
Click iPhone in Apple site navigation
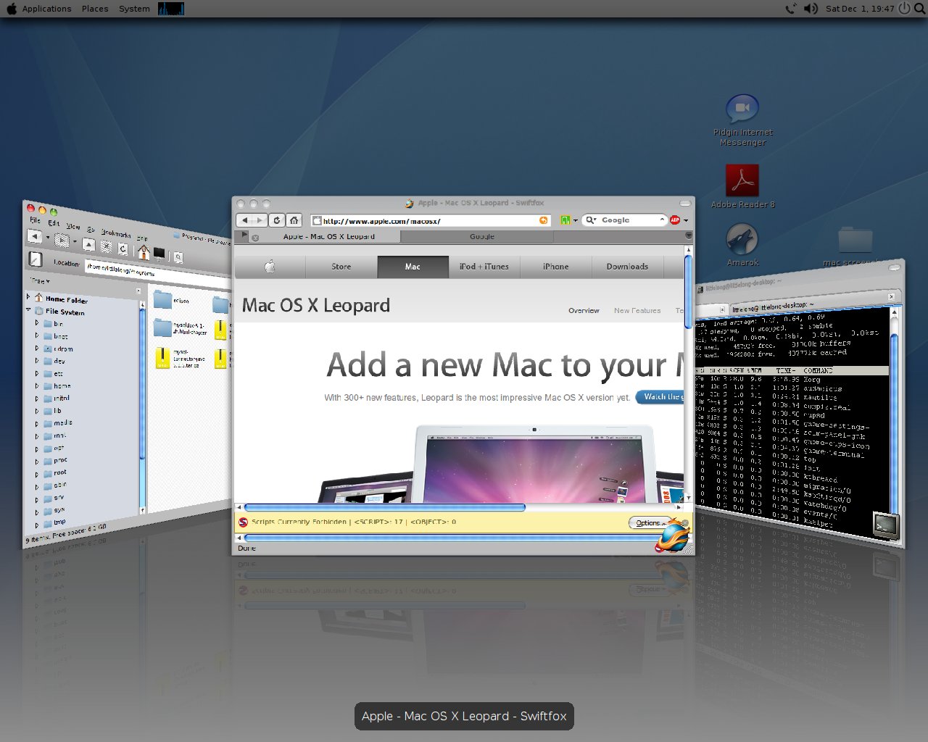555,267
